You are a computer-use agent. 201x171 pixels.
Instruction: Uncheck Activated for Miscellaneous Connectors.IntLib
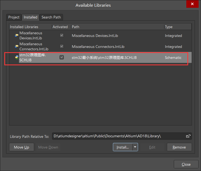coord(62,46)
